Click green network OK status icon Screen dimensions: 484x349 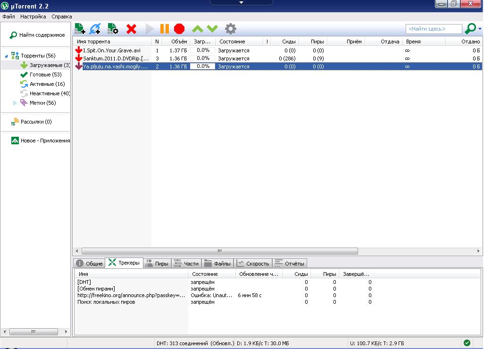coord(467,343)
